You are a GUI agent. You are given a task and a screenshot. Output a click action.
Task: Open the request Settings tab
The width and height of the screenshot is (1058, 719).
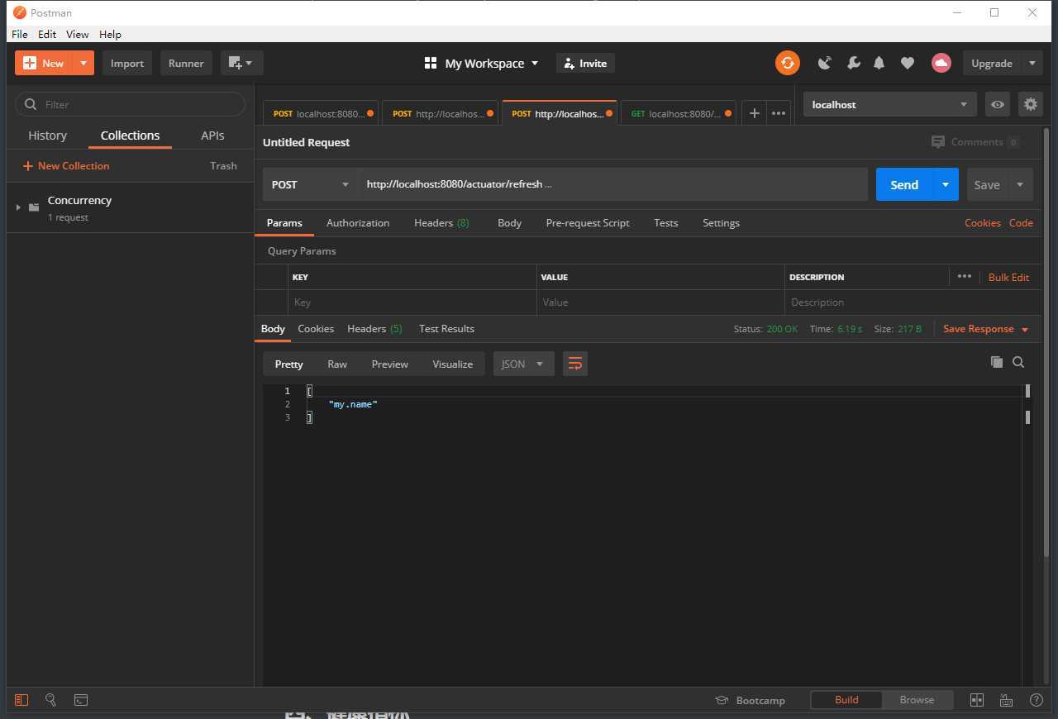pyautogui.click(x=721, y=223)
